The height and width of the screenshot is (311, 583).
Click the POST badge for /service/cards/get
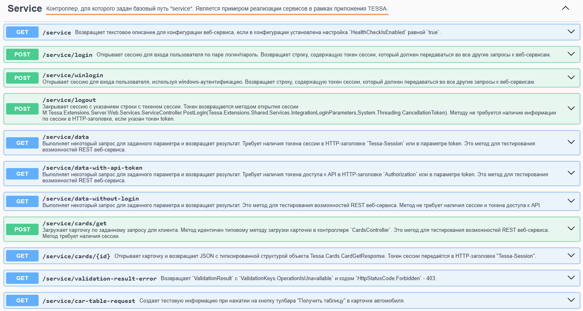(x=22, y=229)
